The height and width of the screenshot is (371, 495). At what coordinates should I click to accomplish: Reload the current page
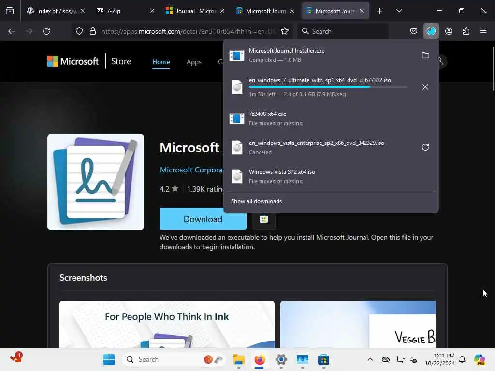coord(46,31)
